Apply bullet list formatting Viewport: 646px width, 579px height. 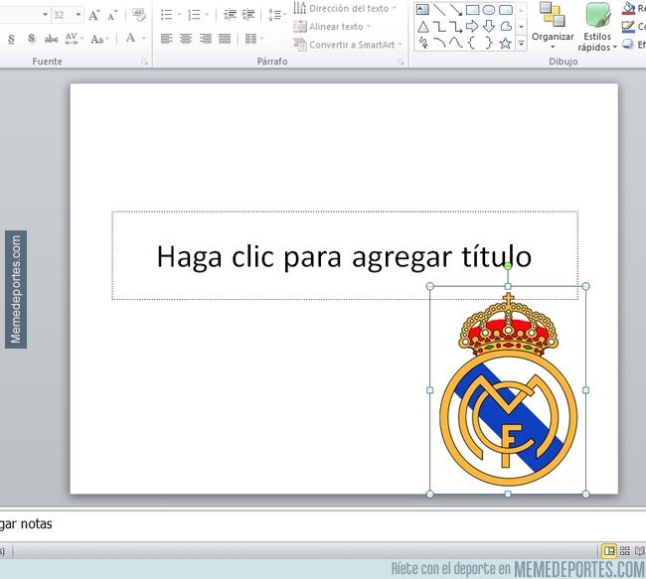tap(166, 15)
